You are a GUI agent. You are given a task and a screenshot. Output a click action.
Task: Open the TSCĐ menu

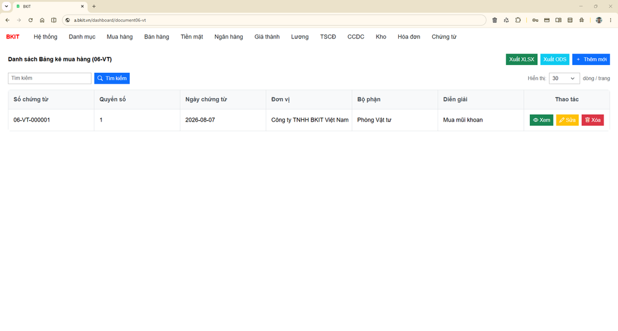[x=328, y=37]
